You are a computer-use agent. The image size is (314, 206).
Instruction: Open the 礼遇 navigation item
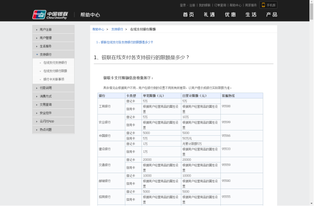[209, 15]
